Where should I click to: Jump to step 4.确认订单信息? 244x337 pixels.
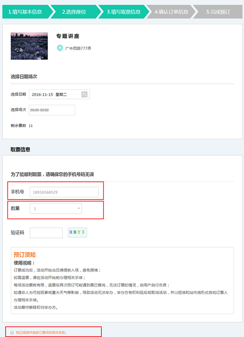tap(171, 12)
